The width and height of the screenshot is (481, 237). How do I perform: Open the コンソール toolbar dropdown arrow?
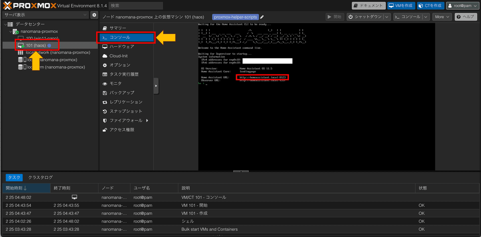point(426,17)
